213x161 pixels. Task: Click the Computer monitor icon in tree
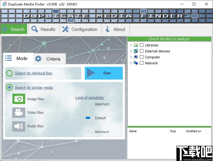(136, 57)
